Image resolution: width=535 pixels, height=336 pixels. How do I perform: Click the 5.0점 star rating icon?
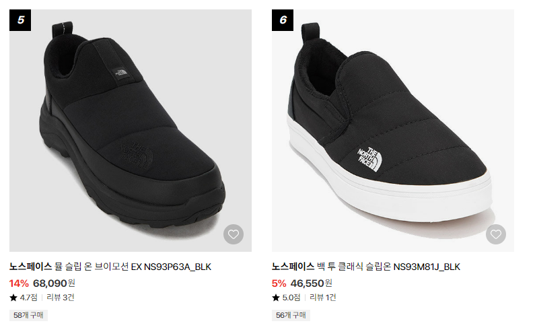tap(276, 297)
